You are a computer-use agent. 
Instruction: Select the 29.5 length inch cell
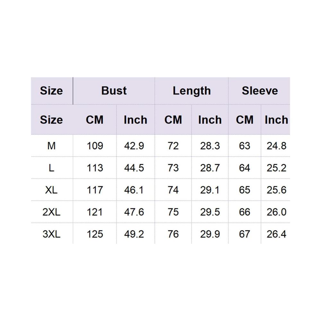[x=210, y=212]
